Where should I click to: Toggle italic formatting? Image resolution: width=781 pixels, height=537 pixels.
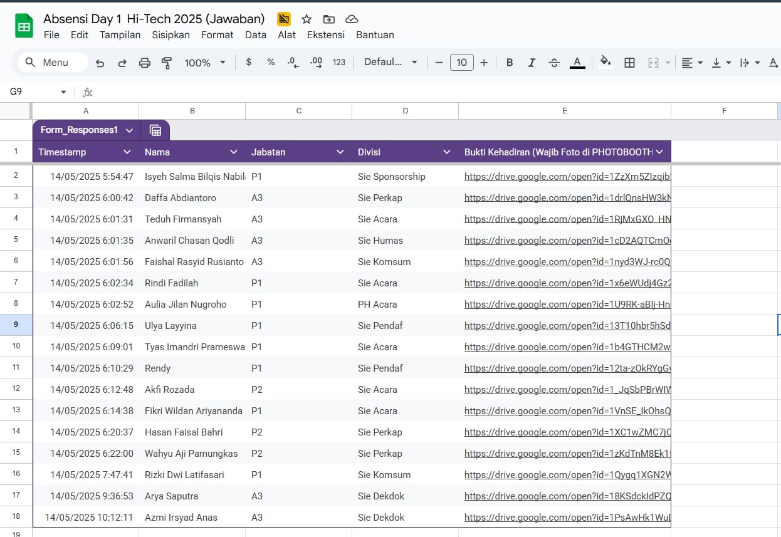532,62
